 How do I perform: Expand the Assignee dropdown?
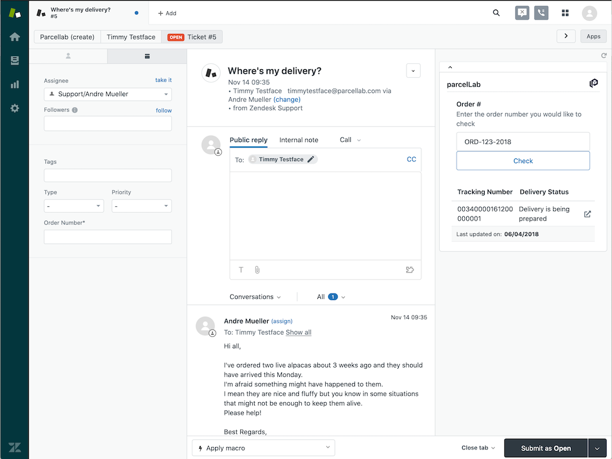[x=108, y=94]
